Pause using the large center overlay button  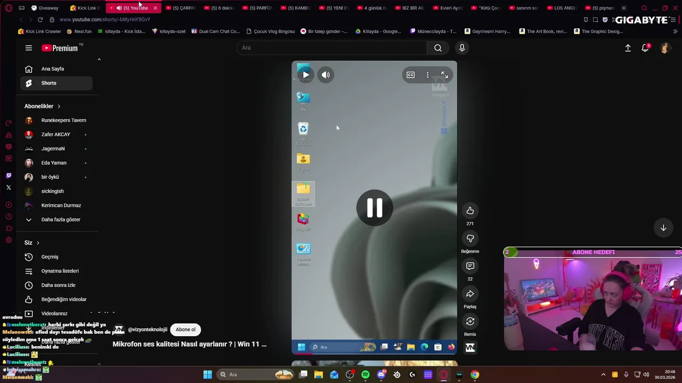pyautogui.click(x=375, y=207)
